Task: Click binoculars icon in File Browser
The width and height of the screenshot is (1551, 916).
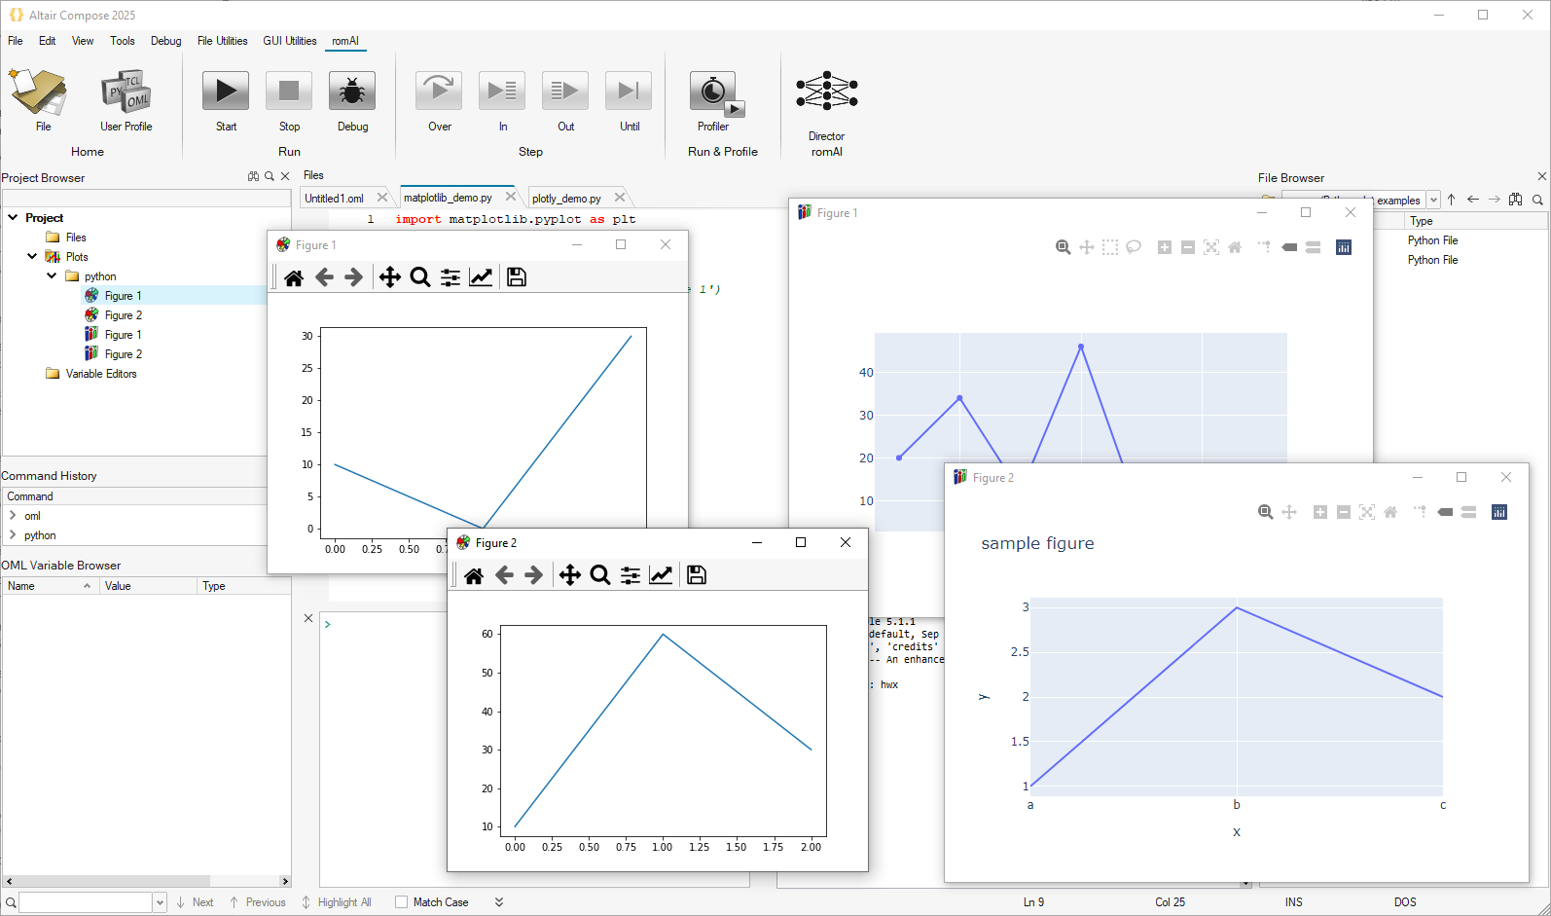Action: tap(1516, 200)
